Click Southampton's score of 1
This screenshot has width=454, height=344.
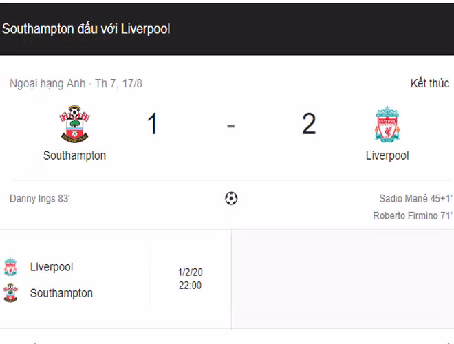pyautogui.click(x=152, y=125)
